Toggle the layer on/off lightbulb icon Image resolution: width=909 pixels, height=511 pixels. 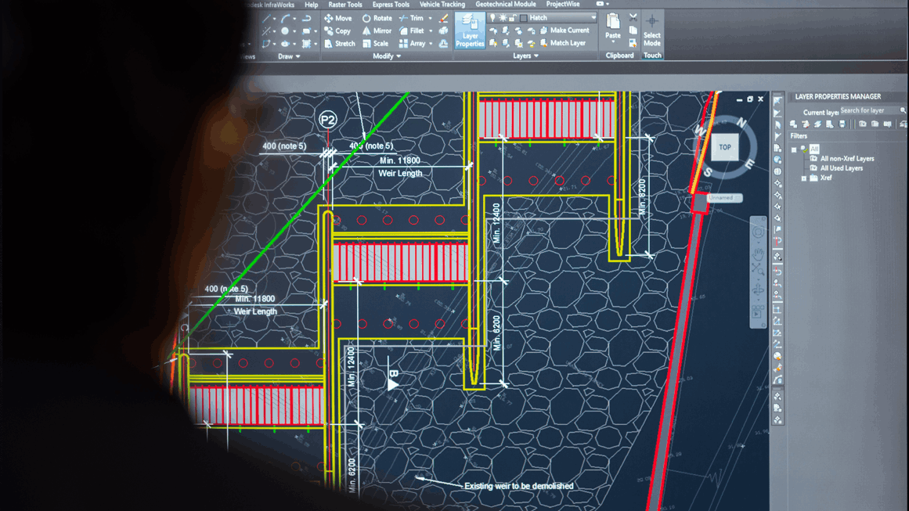(492, 18)
